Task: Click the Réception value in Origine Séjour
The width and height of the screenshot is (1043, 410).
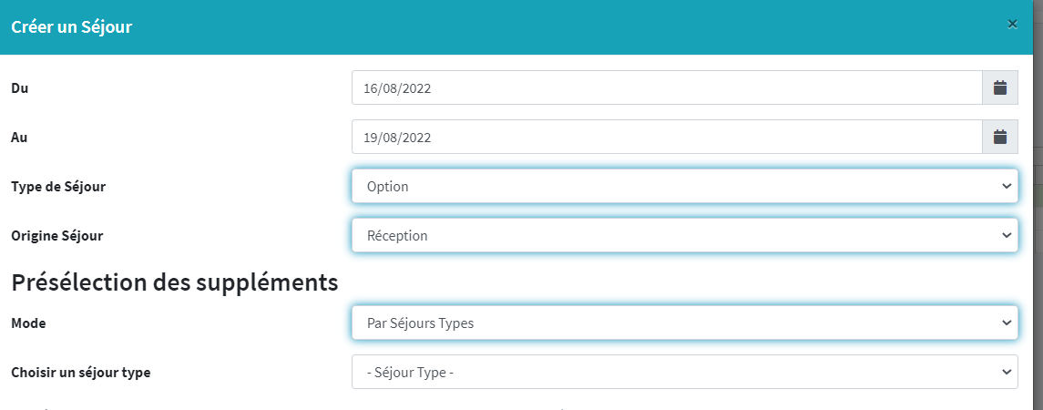Action: (x=397, y=236)
